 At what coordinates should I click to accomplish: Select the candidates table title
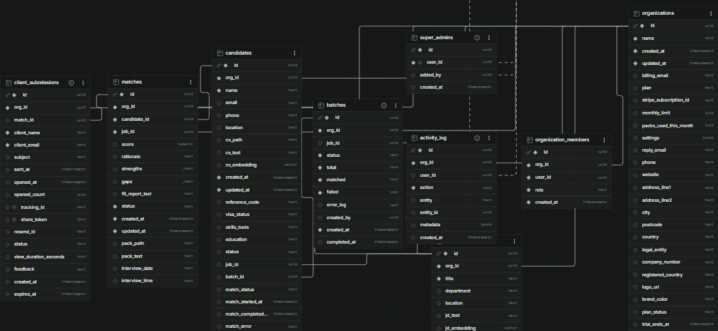coord(238,53)
